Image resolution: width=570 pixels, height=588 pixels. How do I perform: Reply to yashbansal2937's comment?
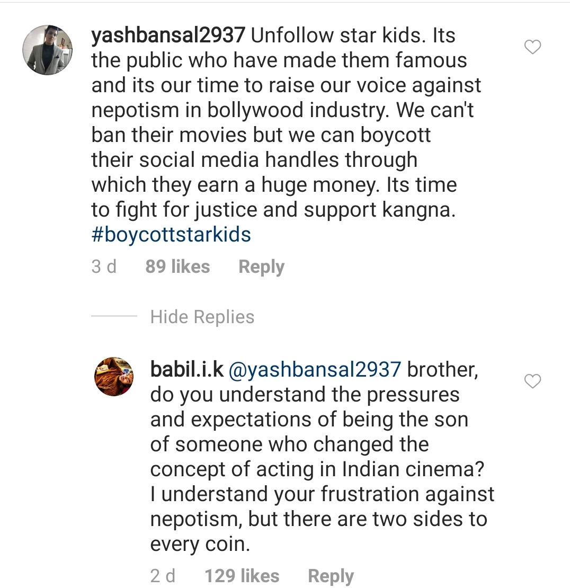(x=261, y=267)
